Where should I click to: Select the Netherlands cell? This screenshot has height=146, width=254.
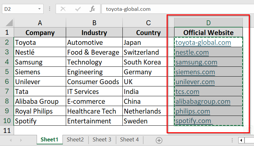148,111
